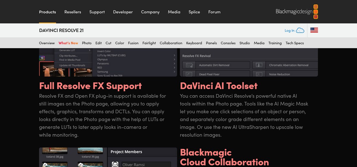
Task: Switch to the Overview tab
Action: (x=47, y=43)
